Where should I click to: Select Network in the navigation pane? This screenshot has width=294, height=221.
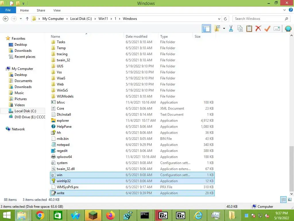click(x=18, y=129)
